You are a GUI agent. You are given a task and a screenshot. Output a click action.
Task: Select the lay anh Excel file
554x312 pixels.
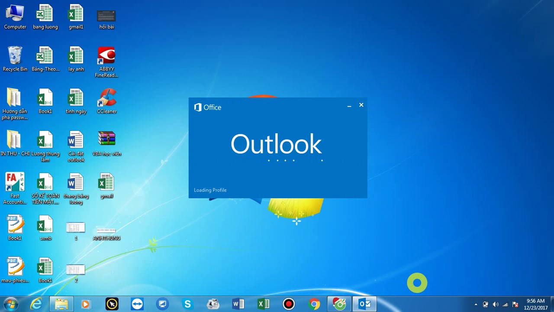(x=76, y=59)
